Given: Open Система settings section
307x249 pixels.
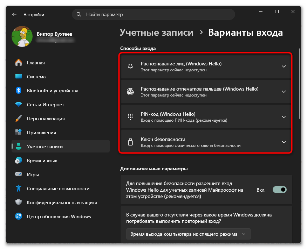Looking at the screenshot, I should tap(61, 77).
